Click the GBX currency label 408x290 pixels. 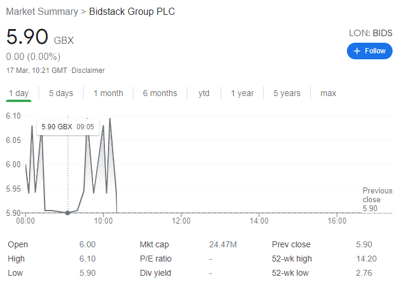click(64, 40)
